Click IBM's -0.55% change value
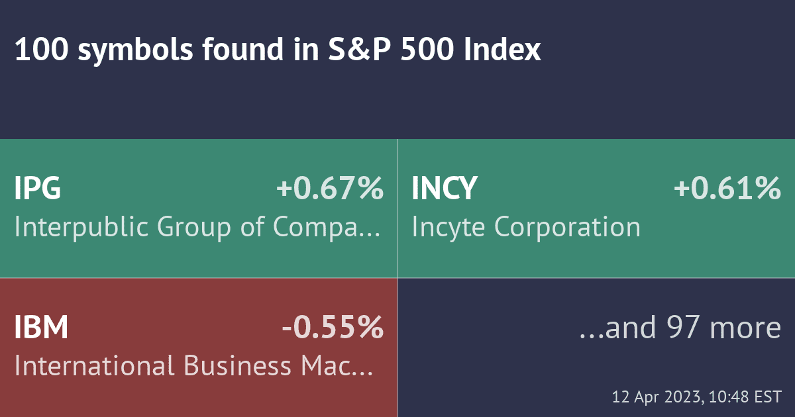795x417 pixels. (x=333, y=328)
